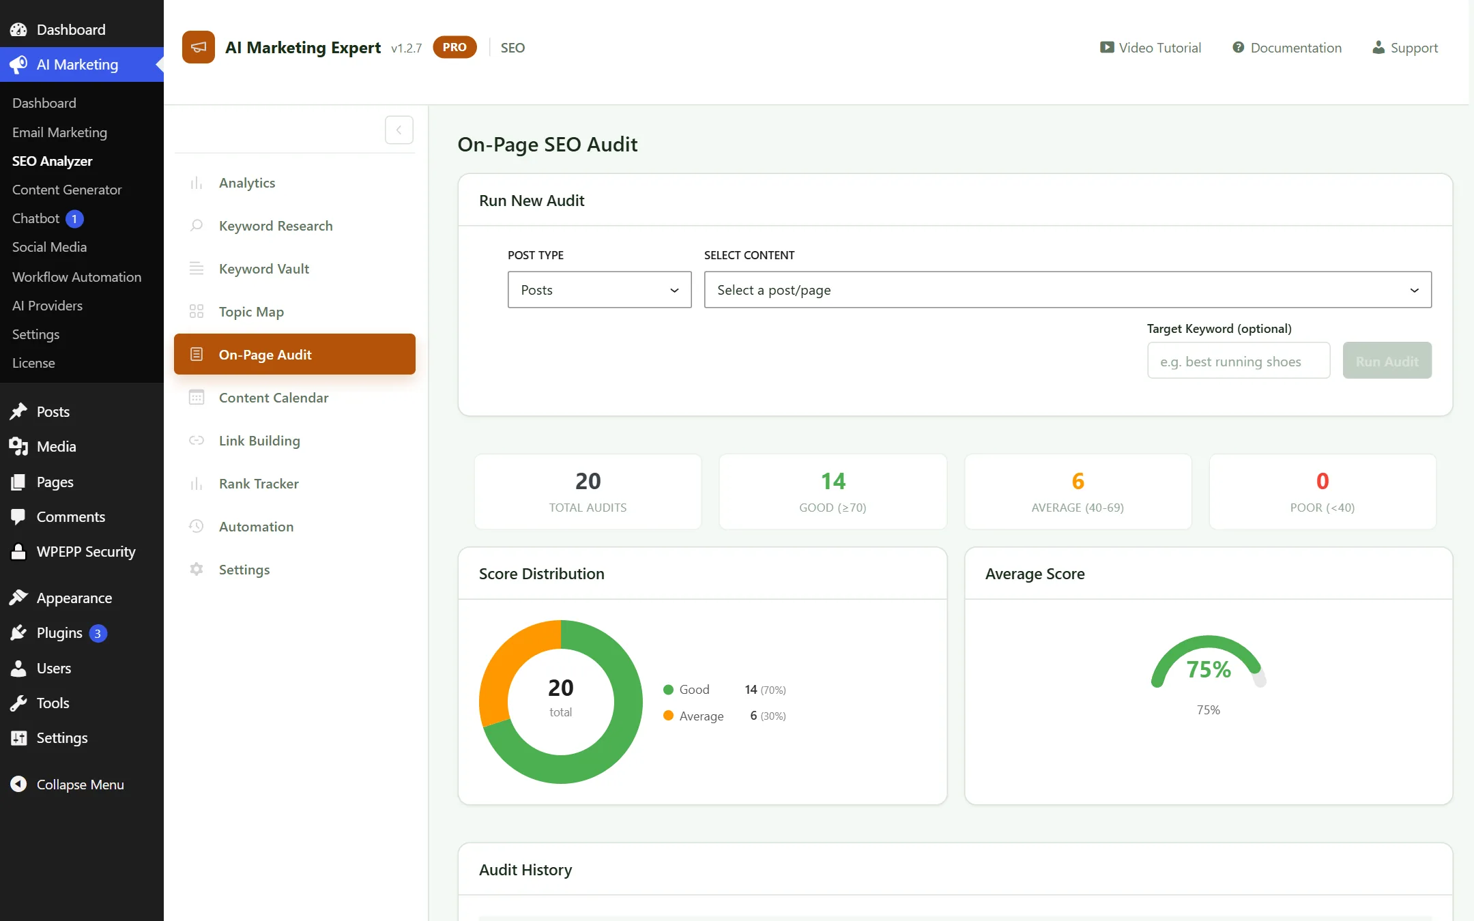Click the Target Keyword input field
Viewport: 1474px width, 921px height.
1239,361
